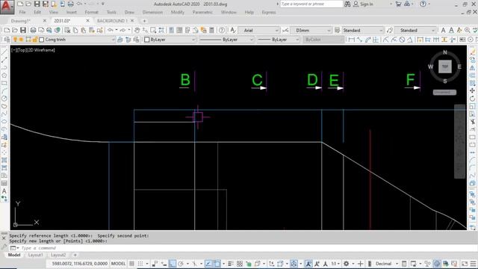This screenshot has width=478, height=269.
Task: Expand the quick access toolbar customize arrow
Action: click(103, 4)
